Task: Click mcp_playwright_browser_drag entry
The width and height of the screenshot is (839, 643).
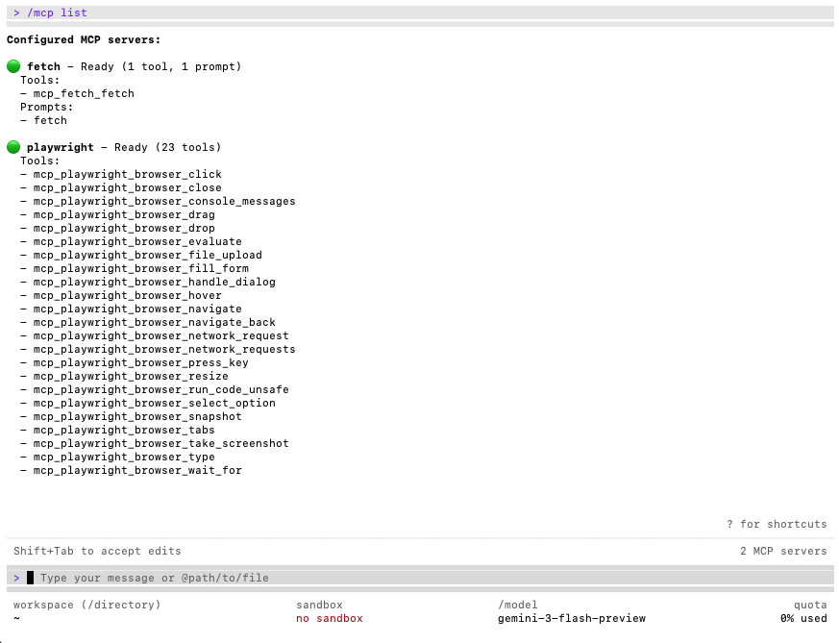Action: (x=124, y=214)
